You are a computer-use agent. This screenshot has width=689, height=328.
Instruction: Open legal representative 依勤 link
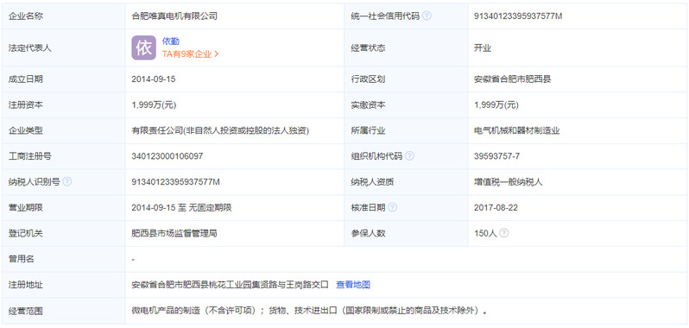point(171,41)
